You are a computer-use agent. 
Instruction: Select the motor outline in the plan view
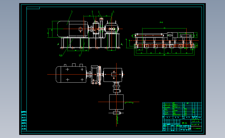pos(71,75)
